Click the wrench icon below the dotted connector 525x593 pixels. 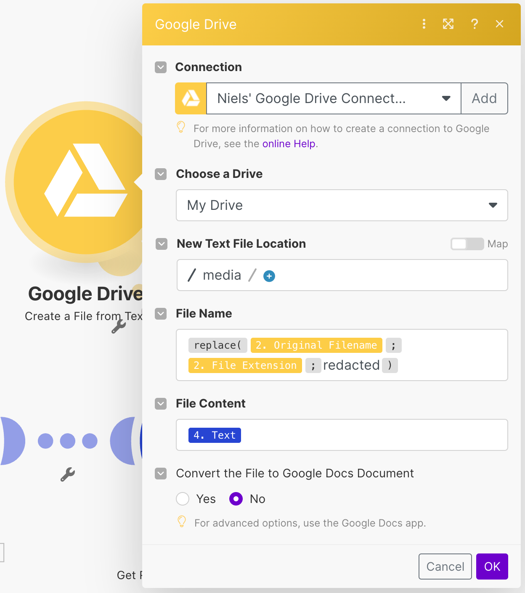68,474
